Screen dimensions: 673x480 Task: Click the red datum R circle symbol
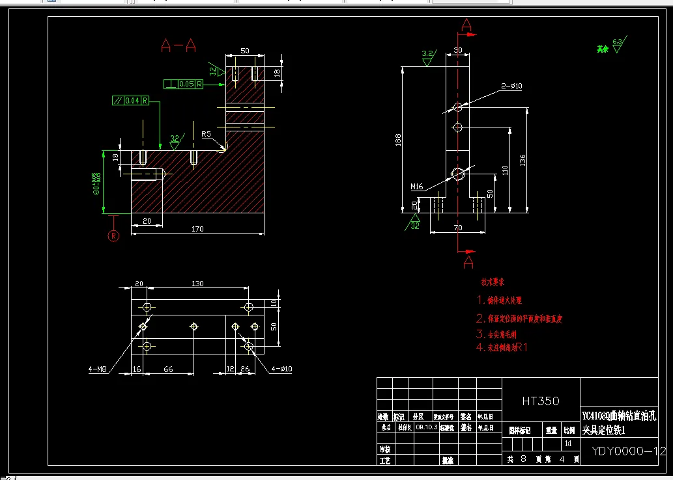click(x=113, y=235)
